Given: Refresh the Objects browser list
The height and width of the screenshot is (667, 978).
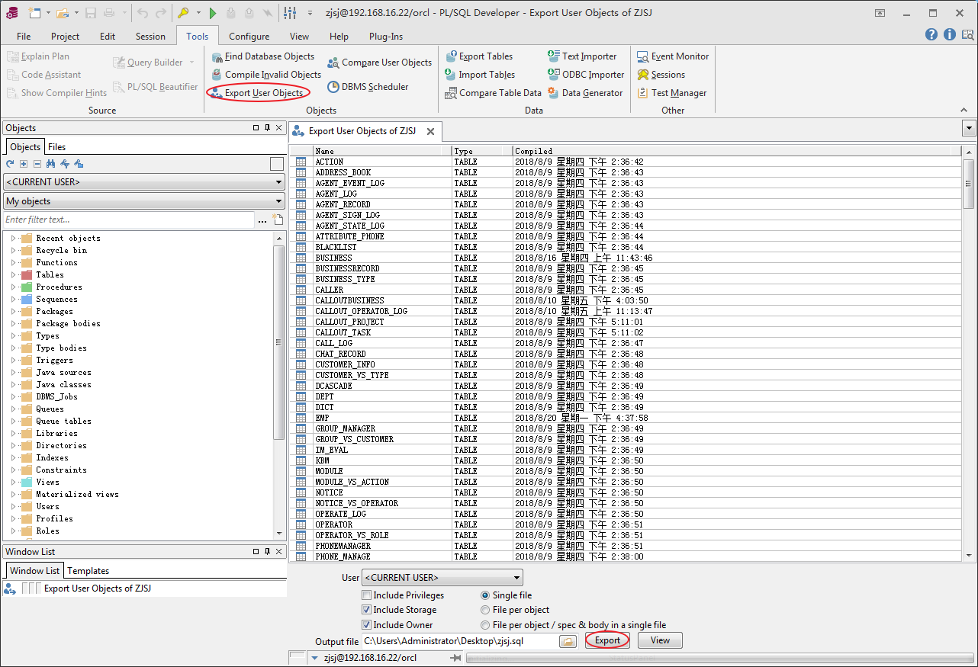Looking at the screenshot, I should 10,164.
